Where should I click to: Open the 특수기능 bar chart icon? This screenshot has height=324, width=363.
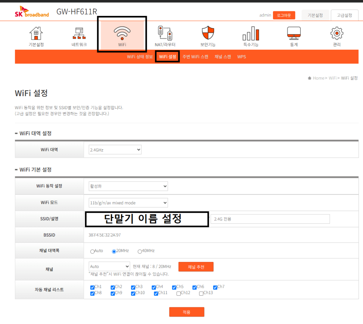pyautogui.click(x=251, y=33)
